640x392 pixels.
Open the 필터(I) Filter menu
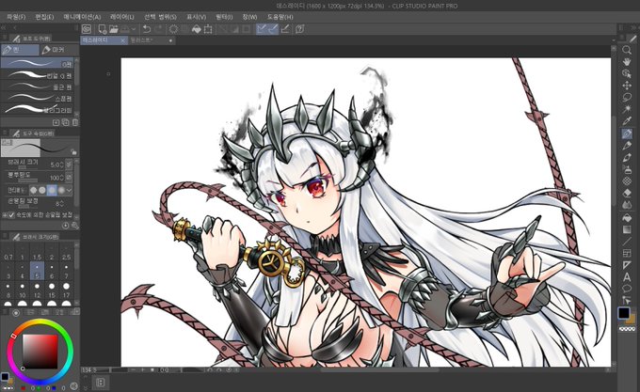click(x=224, y=17)
